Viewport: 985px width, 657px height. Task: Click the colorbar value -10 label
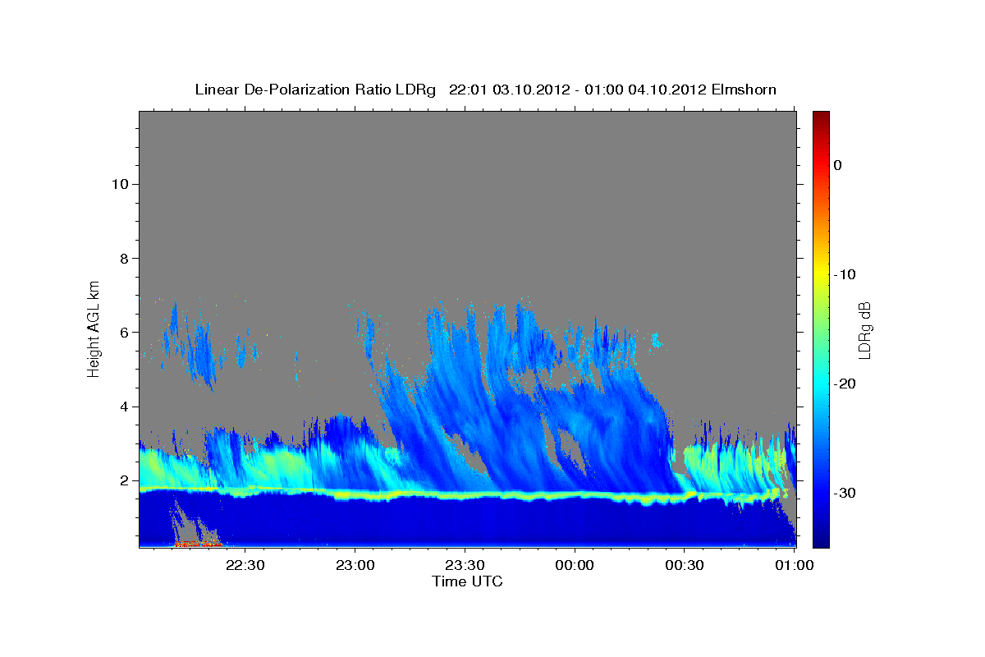pyautogui.click(x=845, y=274)
